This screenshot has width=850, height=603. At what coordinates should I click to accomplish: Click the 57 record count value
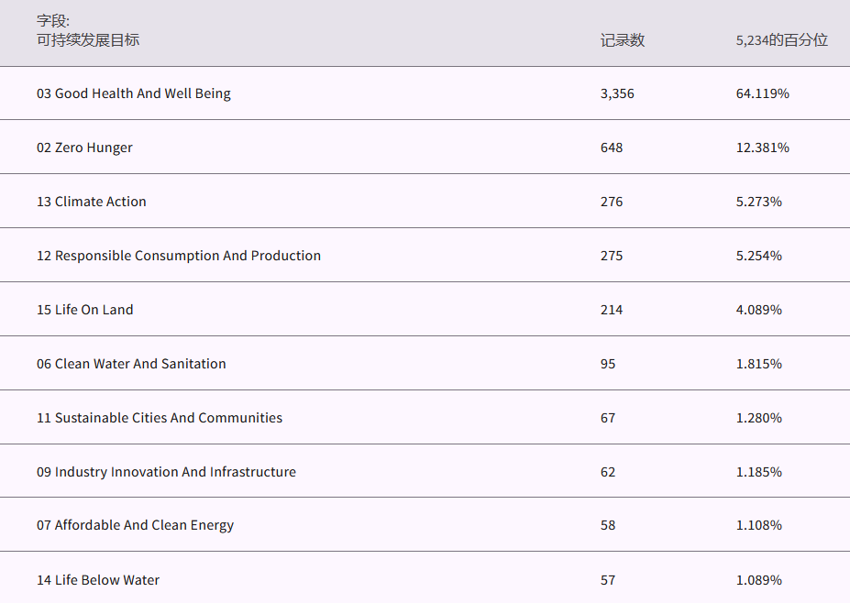(x=608, y=580)
